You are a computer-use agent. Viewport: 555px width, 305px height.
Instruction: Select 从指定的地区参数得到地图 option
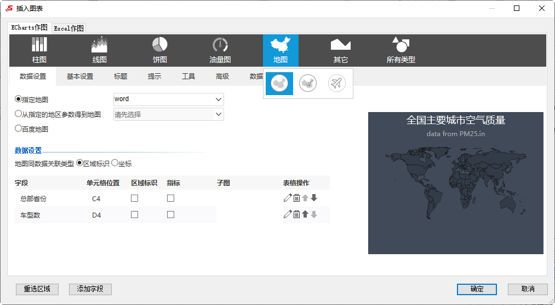[18, 114]
